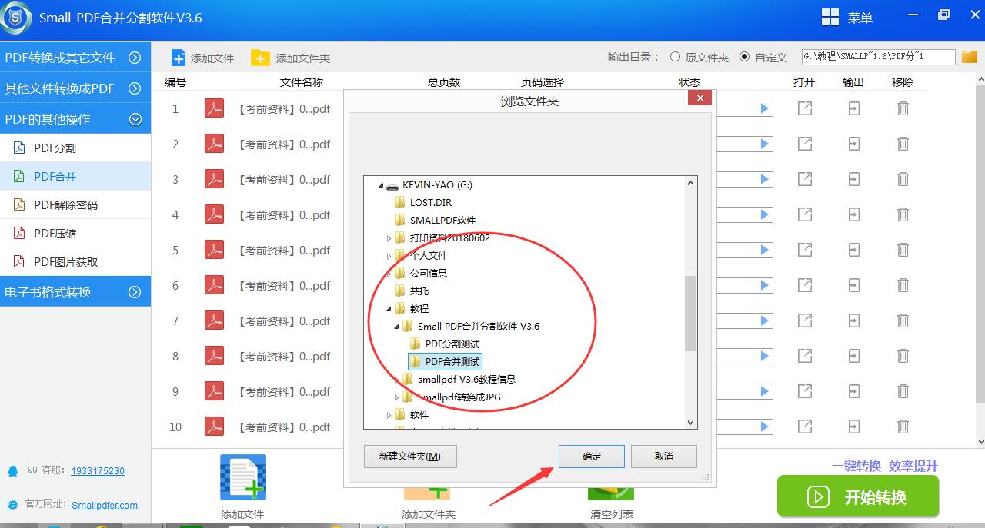
Task: Click the output directory path field
Action: 878,57
